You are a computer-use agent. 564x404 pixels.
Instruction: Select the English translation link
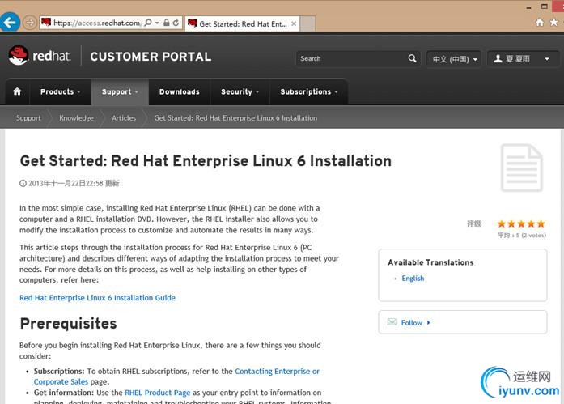click(413, 278)
